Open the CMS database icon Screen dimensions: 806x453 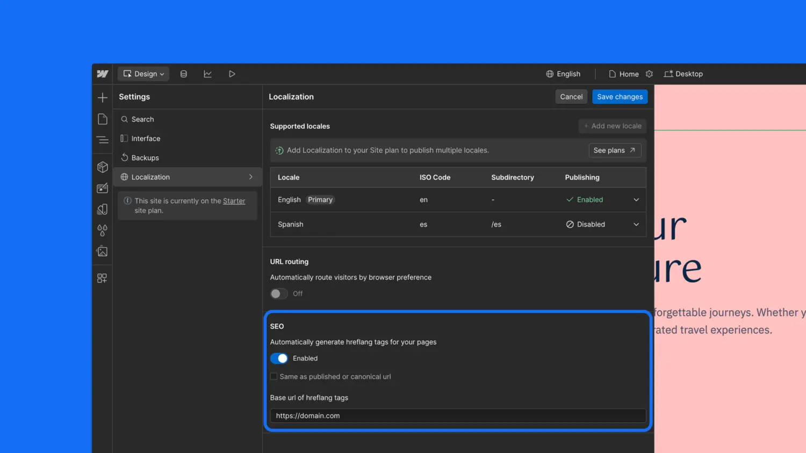184,74
